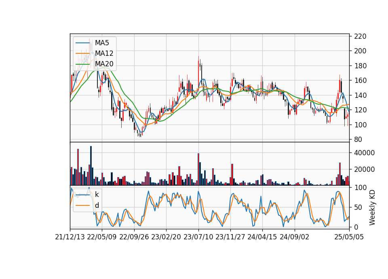388x279 pixels.
Task: Click the orange d legend line sample
Action: tap(82, 205)
